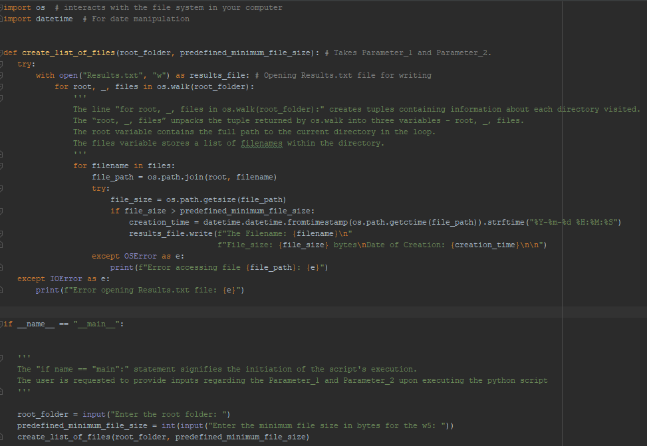Click the 'import datetime' statement
647x446 pixels.
coord(39,19)
